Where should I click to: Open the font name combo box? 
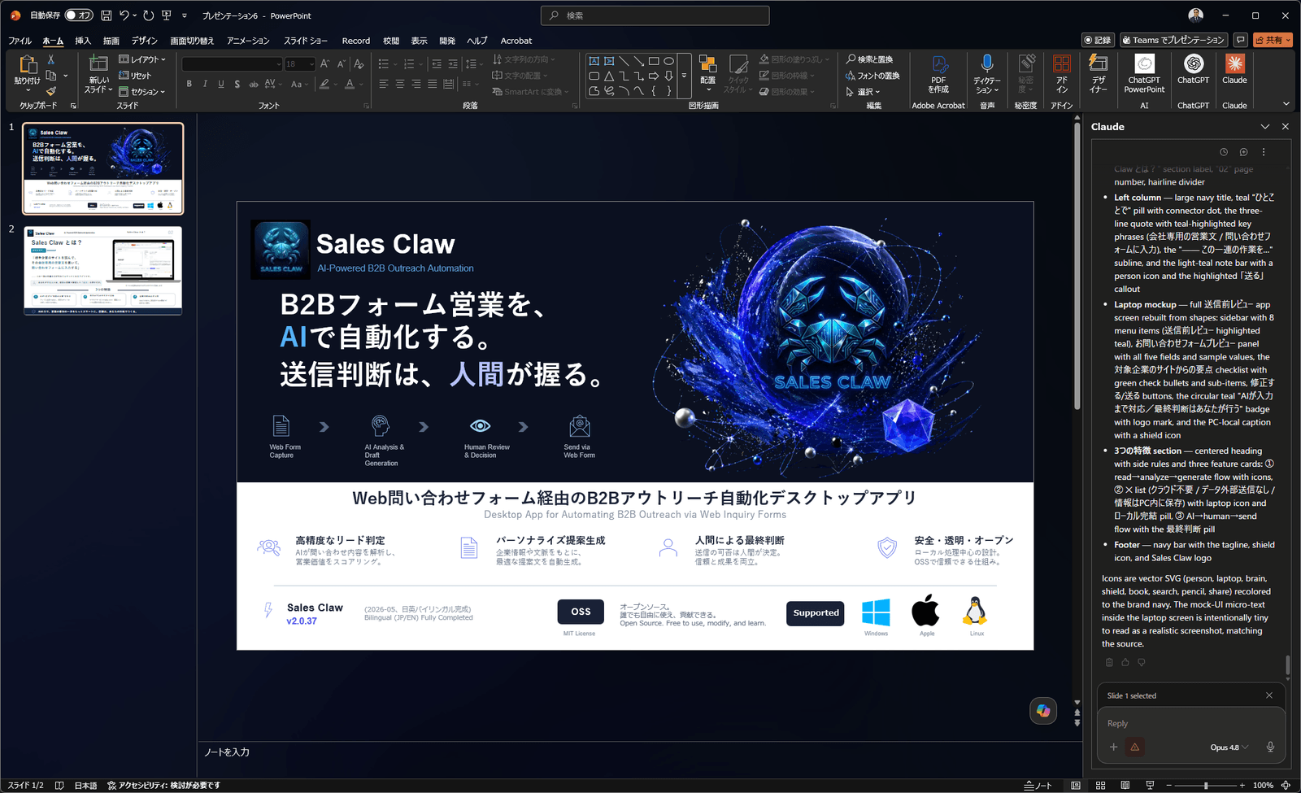233,64
